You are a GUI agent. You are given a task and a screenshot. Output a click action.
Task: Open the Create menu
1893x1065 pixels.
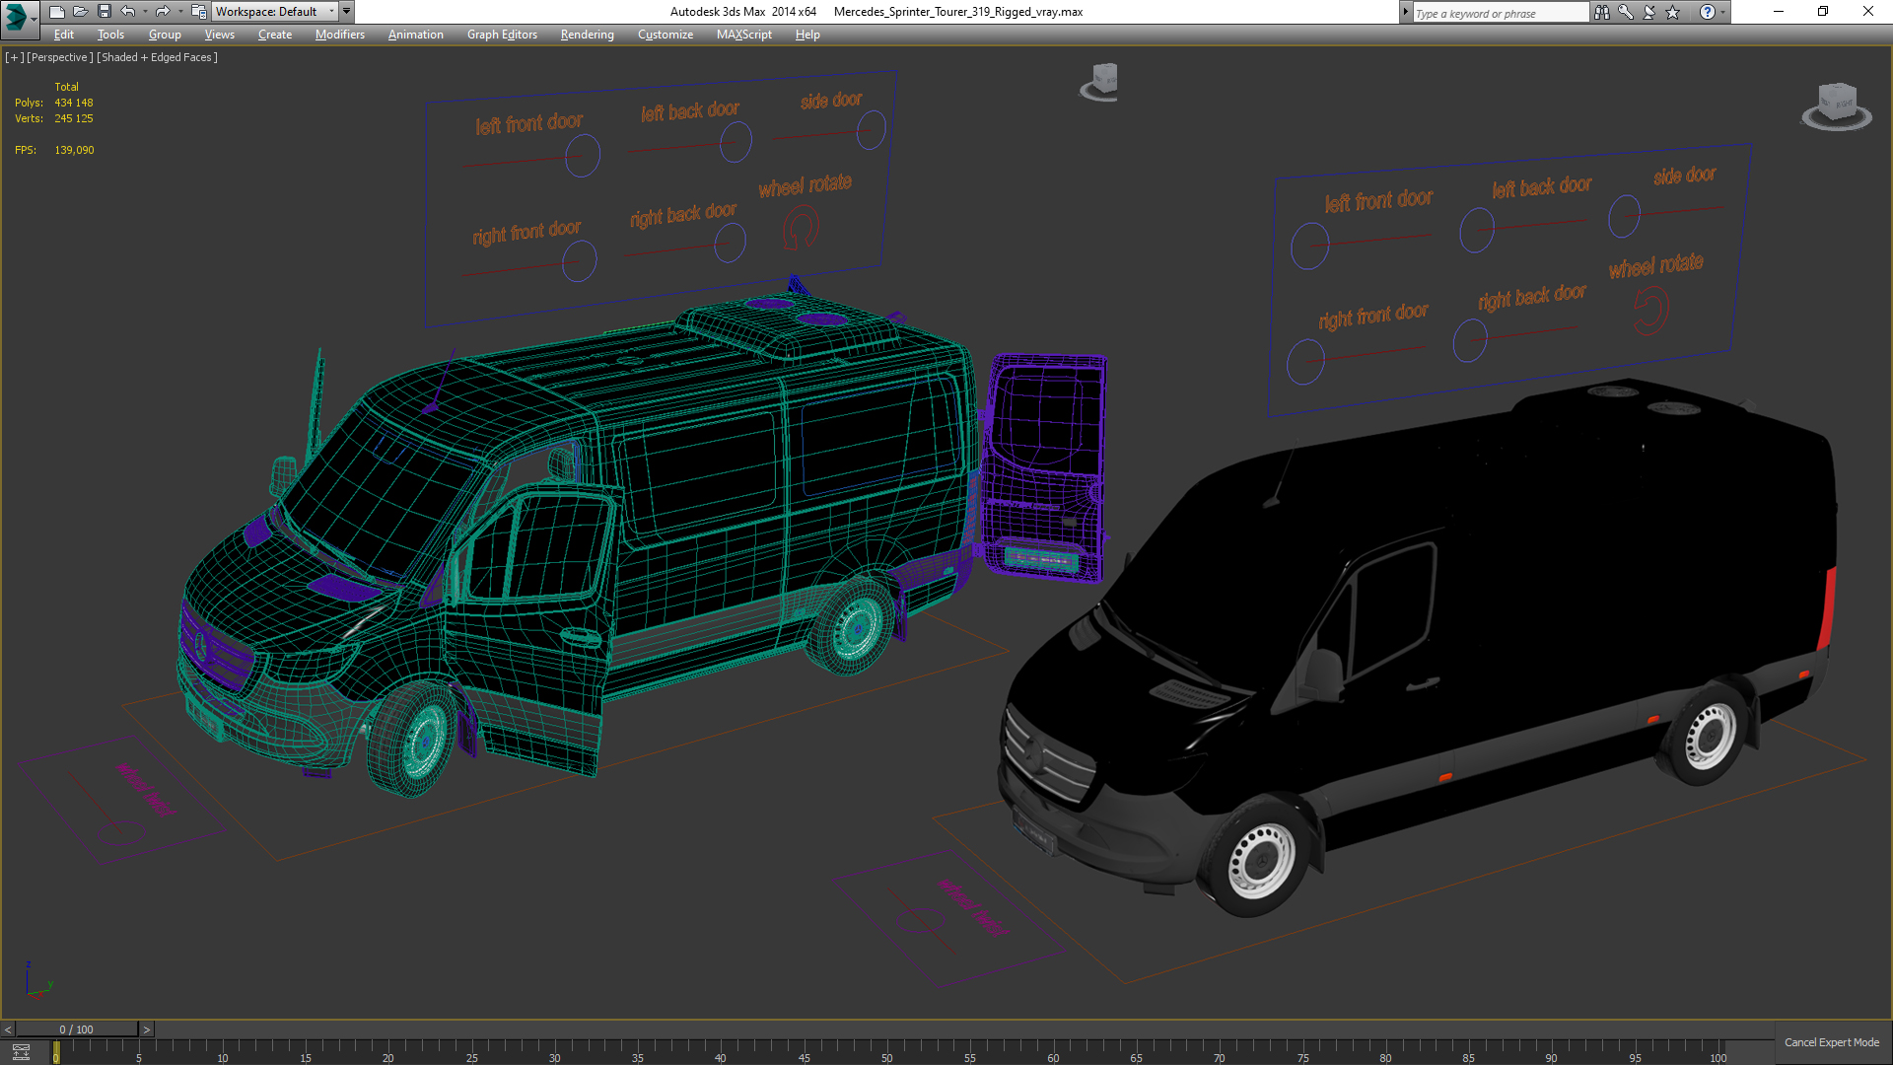pos(275,35)
